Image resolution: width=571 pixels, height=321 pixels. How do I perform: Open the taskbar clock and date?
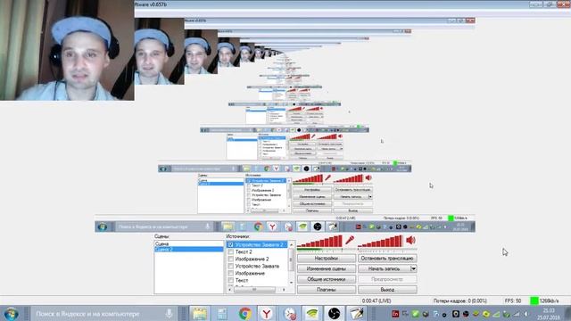(x=549, y=314)
